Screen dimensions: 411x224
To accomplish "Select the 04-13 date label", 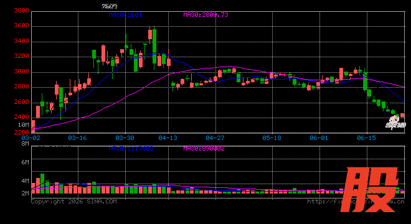I will [x=168, y=138].
